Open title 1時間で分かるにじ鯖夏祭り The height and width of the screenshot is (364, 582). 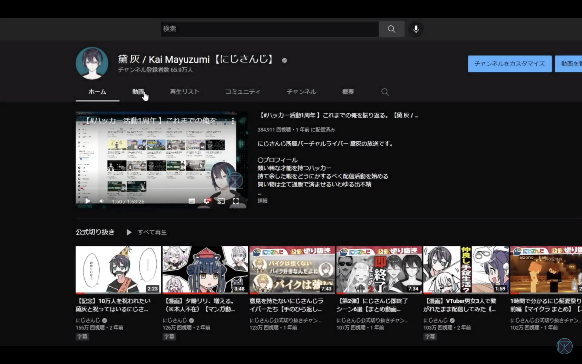tap(546, 305)
